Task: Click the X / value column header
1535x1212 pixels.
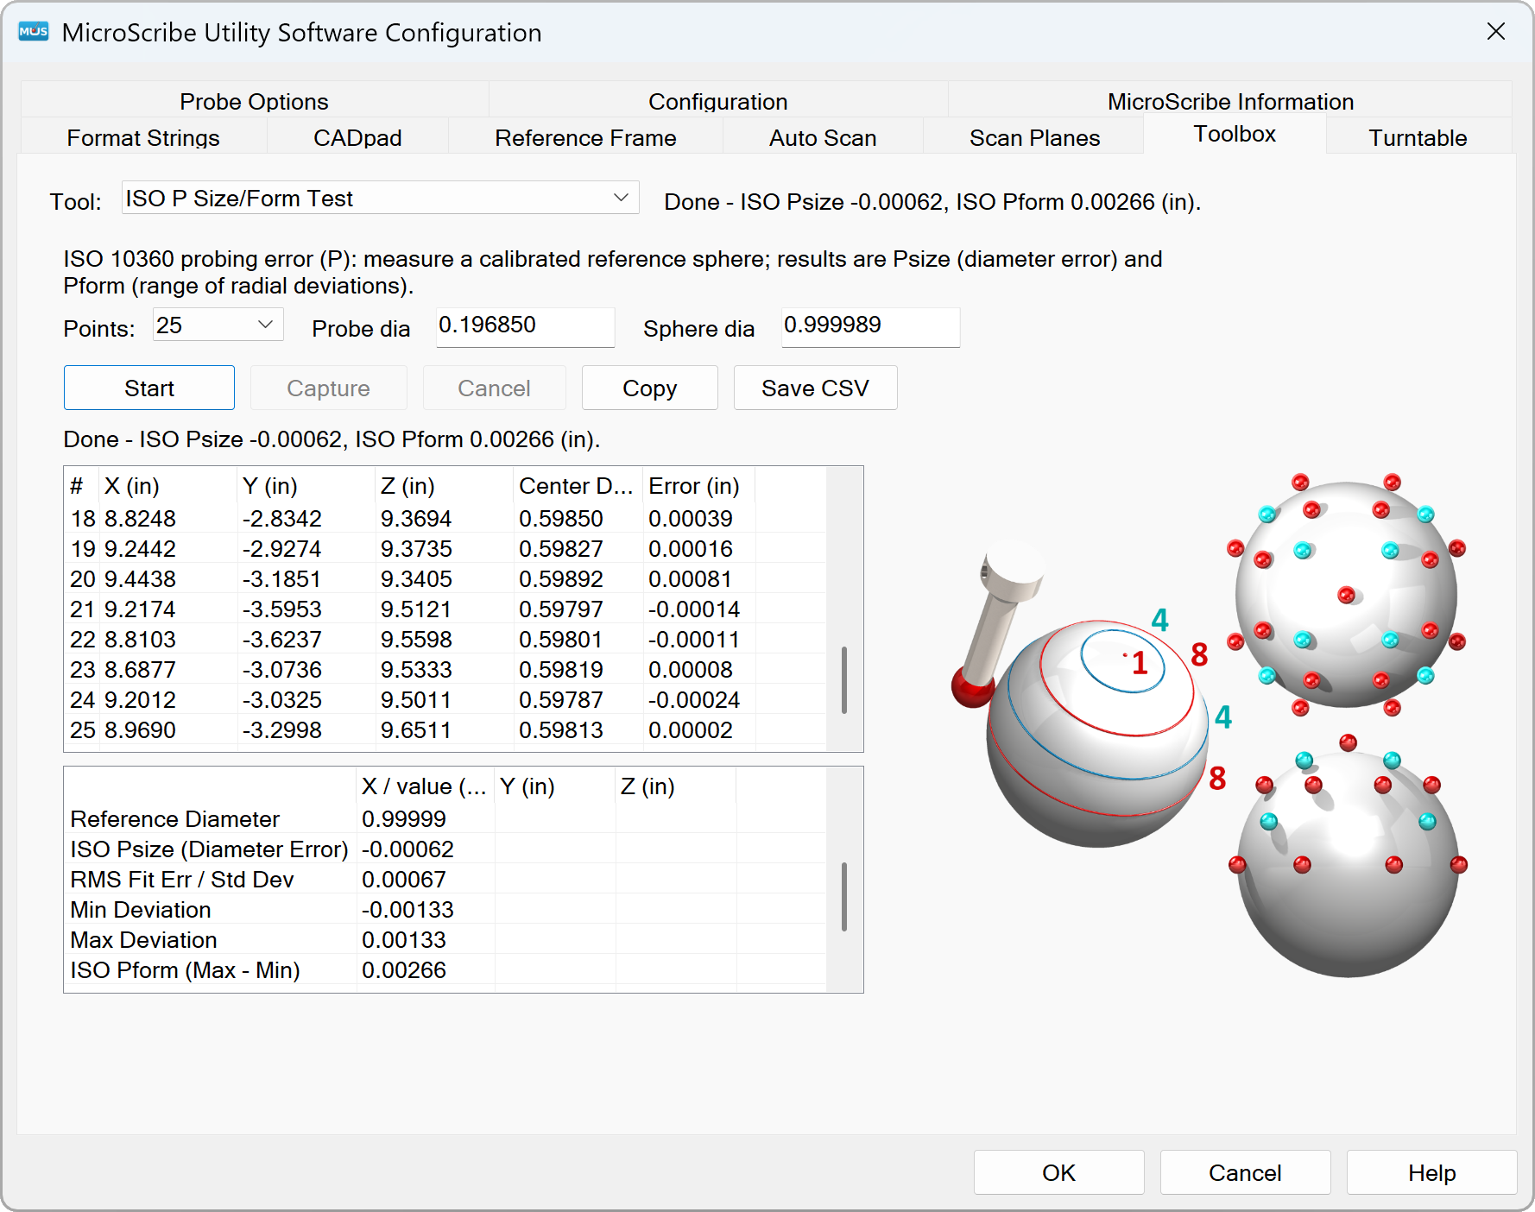Action: (x=425, y=786)
